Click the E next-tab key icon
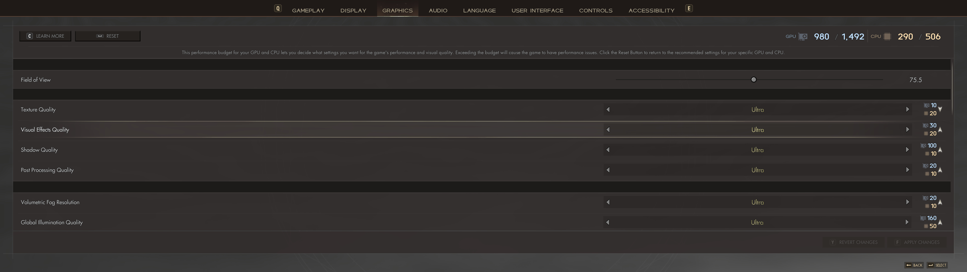Image resolution: width=967 pixels, height=272 pixels. pyautogui.click(x=689, y=8)
